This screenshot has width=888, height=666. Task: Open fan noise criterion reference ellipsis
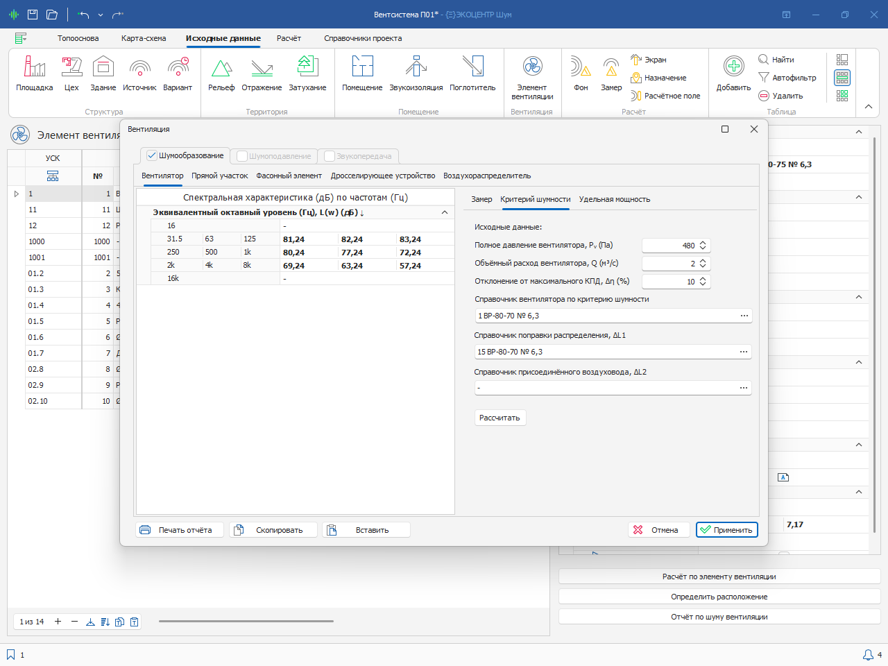tap(744, 316)
